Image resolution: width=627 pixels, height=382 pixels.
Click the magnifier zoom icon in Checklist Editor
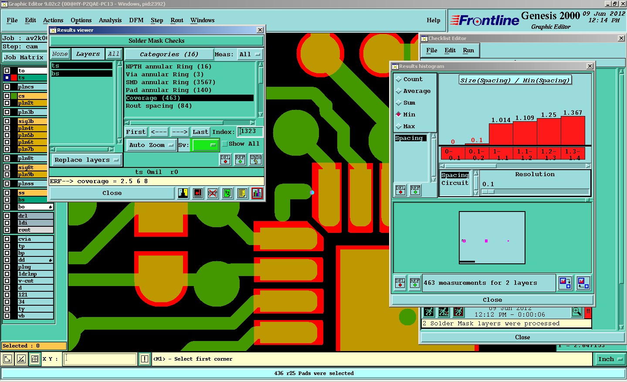pyautogui.click(x=577, y=312)
